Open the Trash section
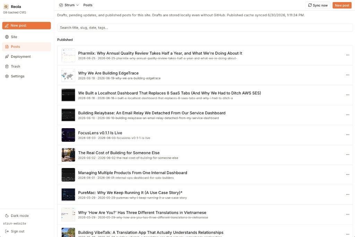The width and height of the screenshot is (355, 237). (x=26, y=66)
